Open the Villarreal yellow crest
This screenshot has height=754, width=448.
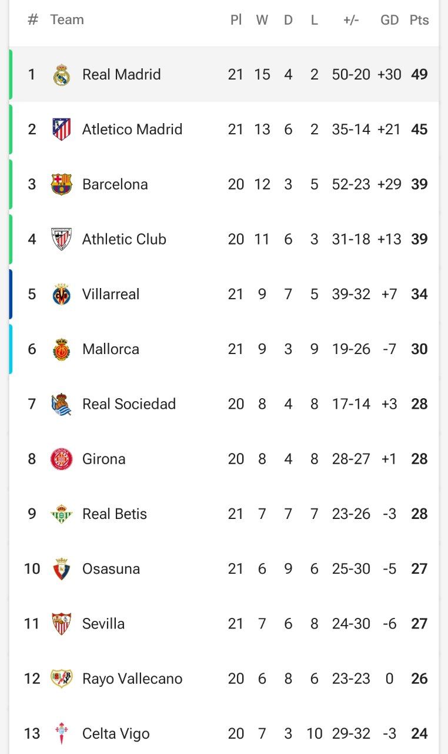tap(61, 294)
